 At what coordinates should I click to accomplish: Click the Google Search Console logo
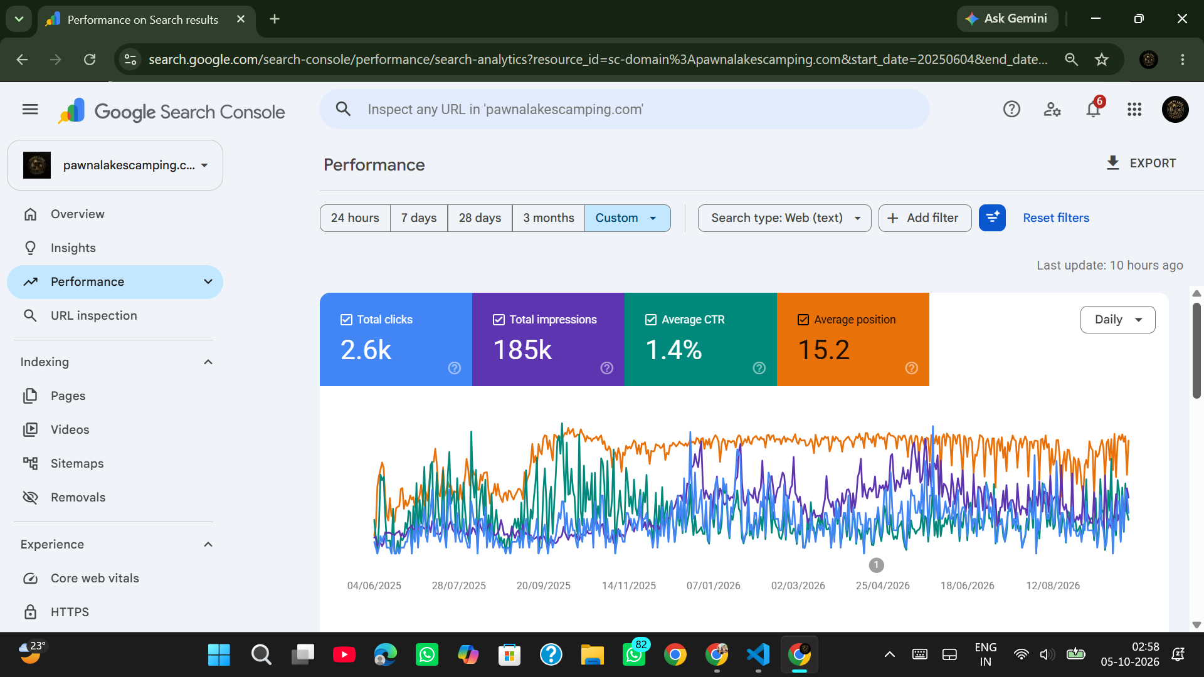coord(171,111)
